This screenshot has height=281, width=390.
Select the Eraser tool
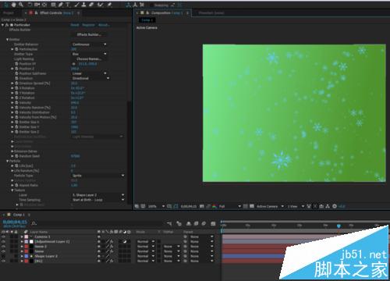(91, 5)
